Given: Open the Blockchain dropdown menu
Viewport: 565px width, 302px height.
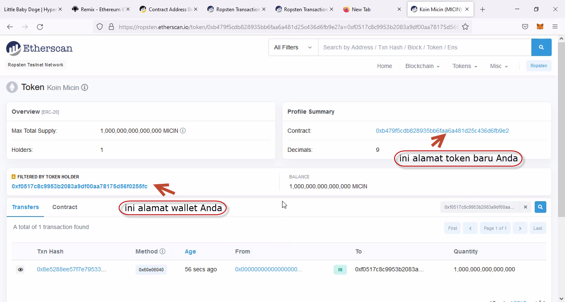Looking at the screenshot, I should [422, 66].
